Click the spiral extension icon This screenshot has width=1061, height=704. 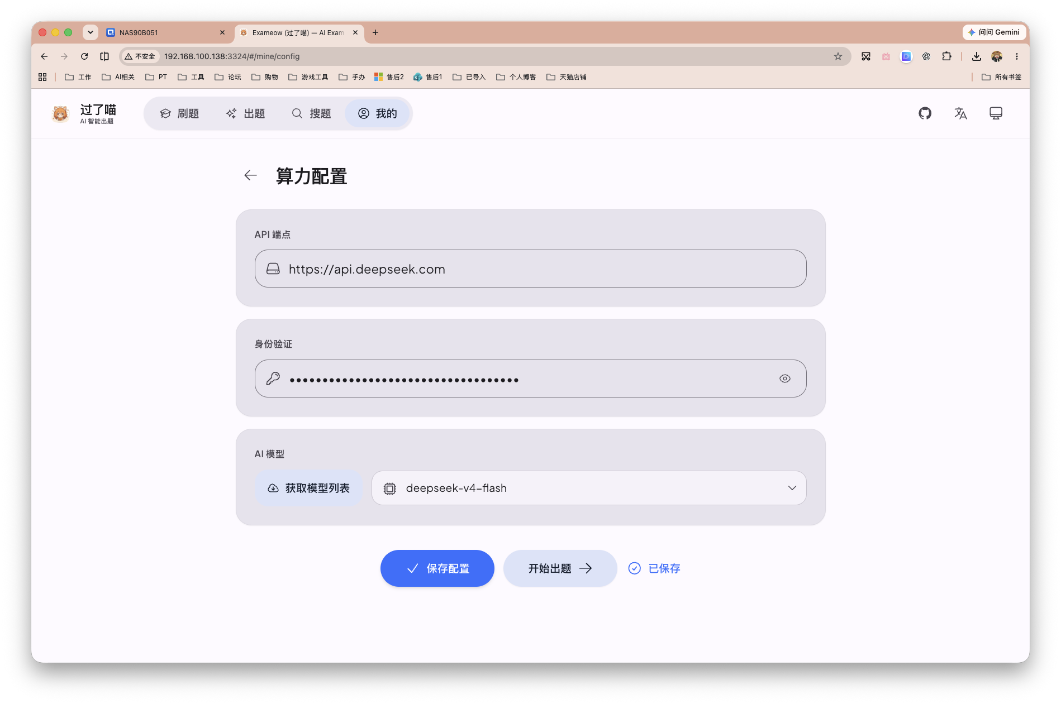(926, 56)
